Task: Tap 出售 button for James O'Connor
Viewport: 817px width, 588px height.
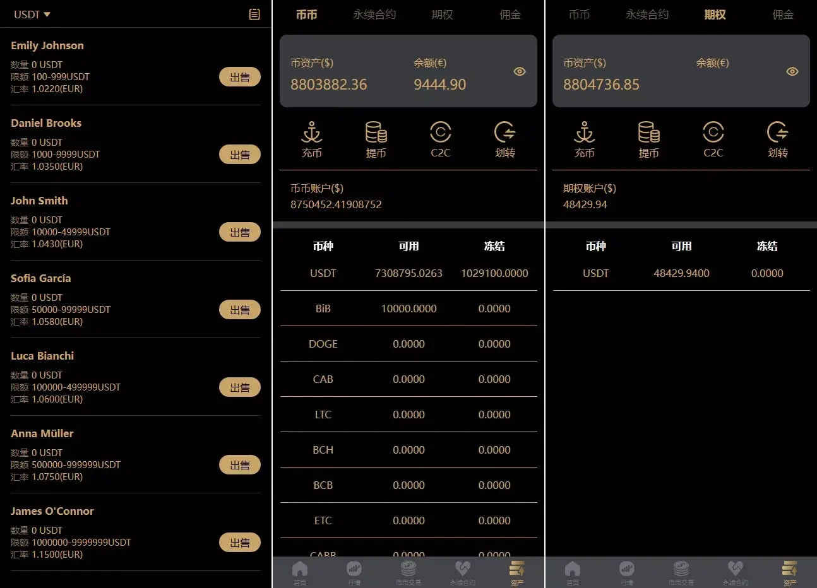Action: pyautogui.click(x=239, y=543)
